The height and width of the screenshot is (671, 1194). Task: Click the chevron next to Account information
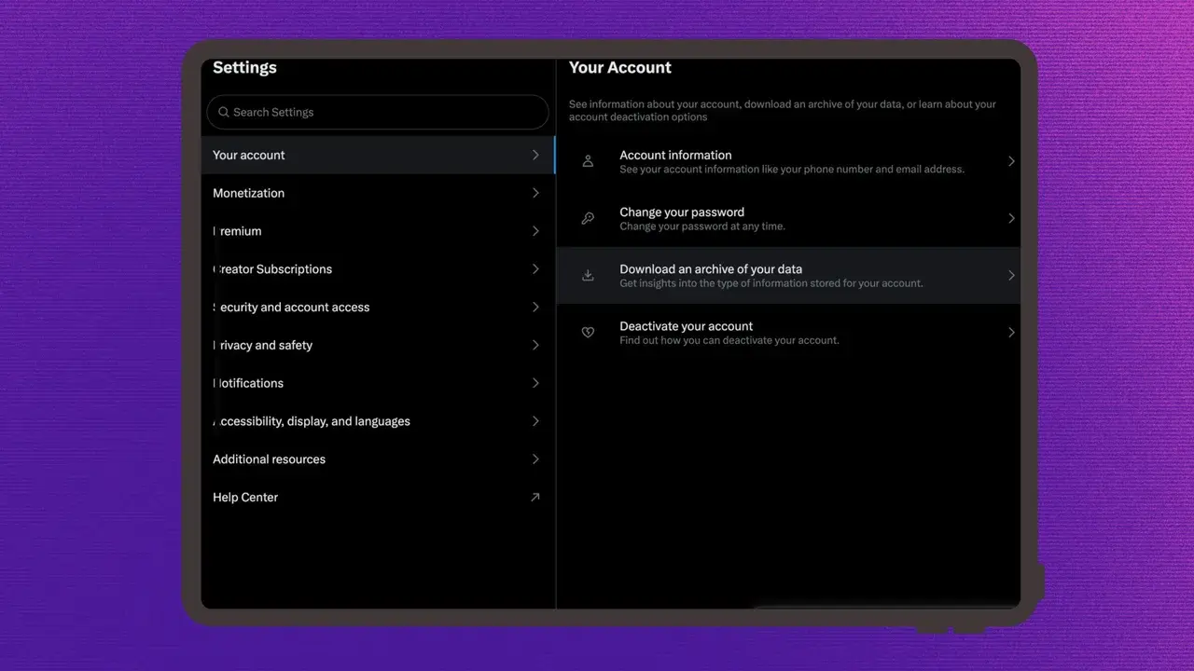coord(1011,161)
